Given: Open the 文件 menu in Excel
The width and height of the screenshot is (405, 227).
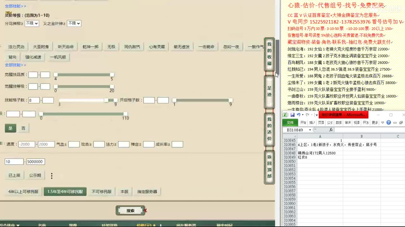Looking at the screenshot, I should pyautogui.click(x=290, y=123).
